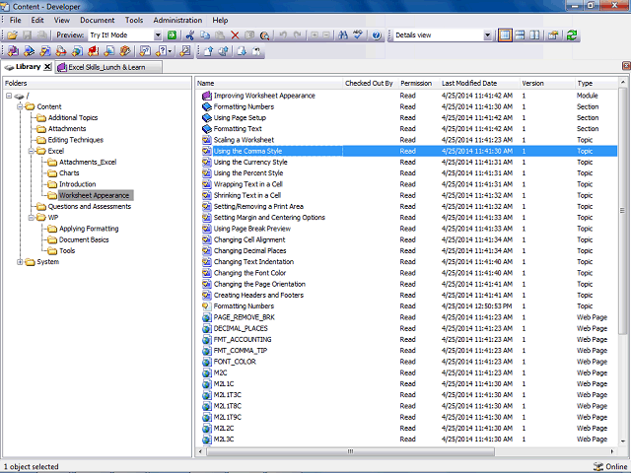Open dropdown arrow beside the question mark document icon
The height and width of the screenshot is (473, 631).
(171, 51)
